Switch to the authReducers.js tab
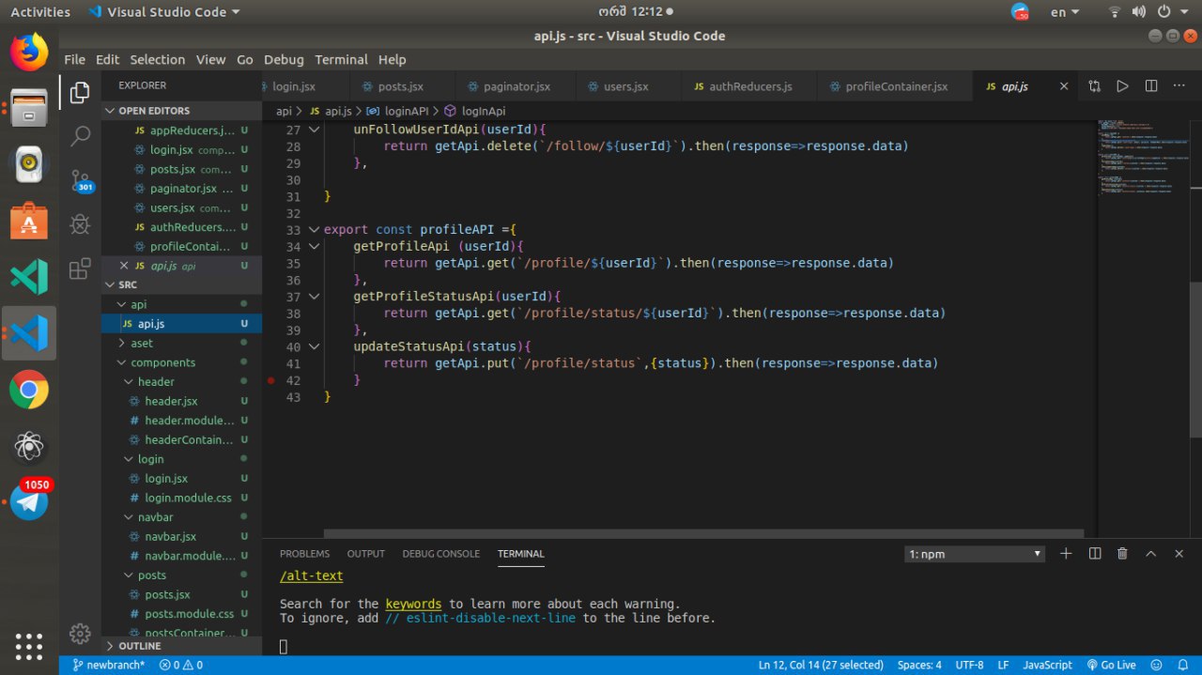The width and height of the screenshot is (1202, 675). 749,86
